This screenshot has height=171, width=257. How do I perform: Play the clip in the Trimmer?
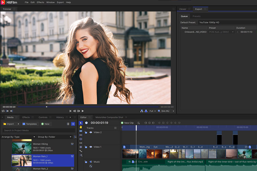(x=83, y=111)
